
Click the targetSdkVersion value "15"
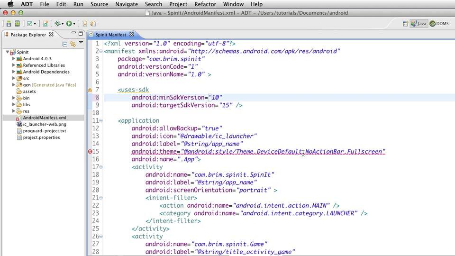[226, 105]
